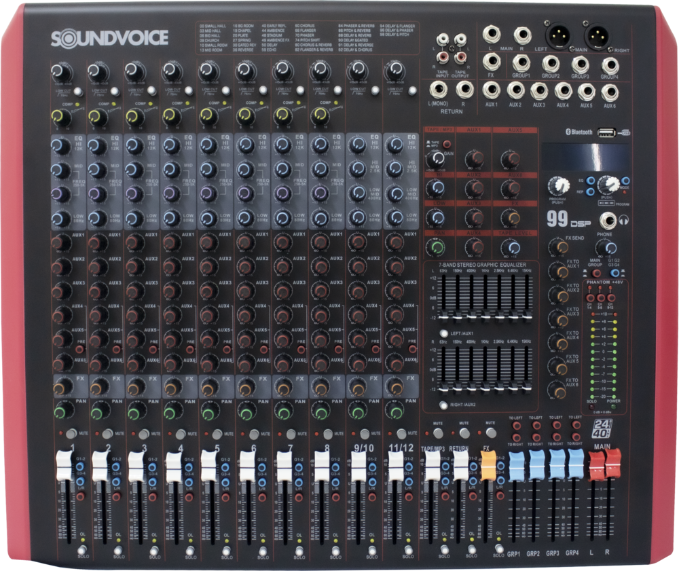Click the left equalizer 1KHz slider

(x=485, y=317)
